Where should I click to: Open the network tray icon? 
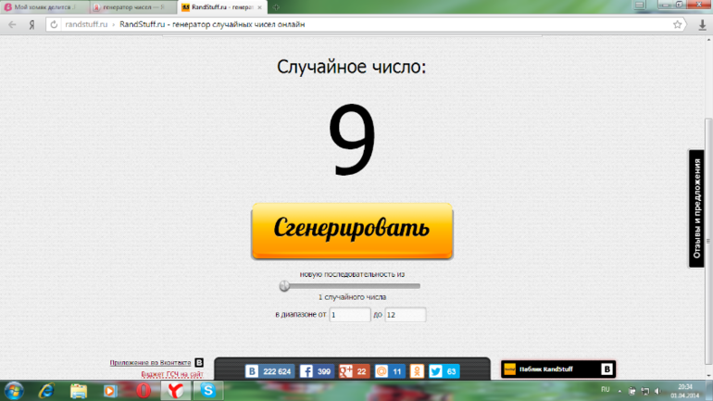pyautogui.click(x=644, y=391)
